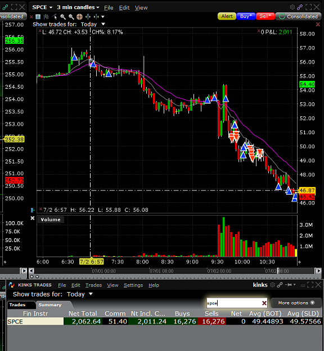Click the time scrollbar thumb near 07/02 08:00

pyautogui.click(x=278, y=271)
